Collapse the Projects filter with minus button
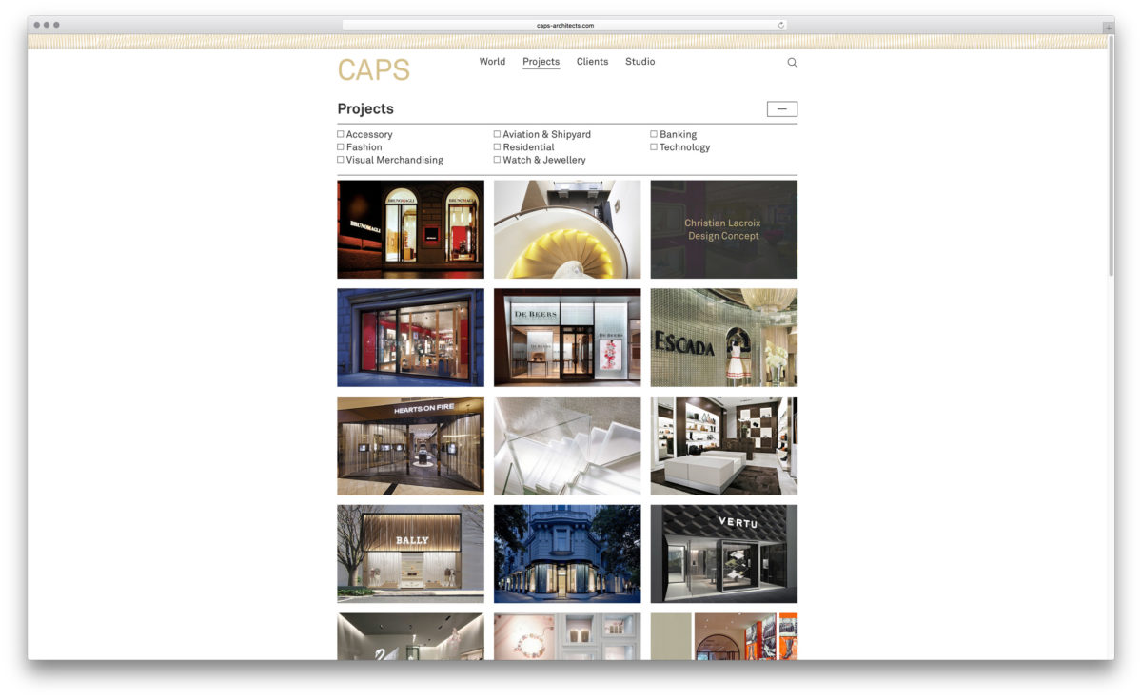The image size is (1142, 699). pos(781,109)
